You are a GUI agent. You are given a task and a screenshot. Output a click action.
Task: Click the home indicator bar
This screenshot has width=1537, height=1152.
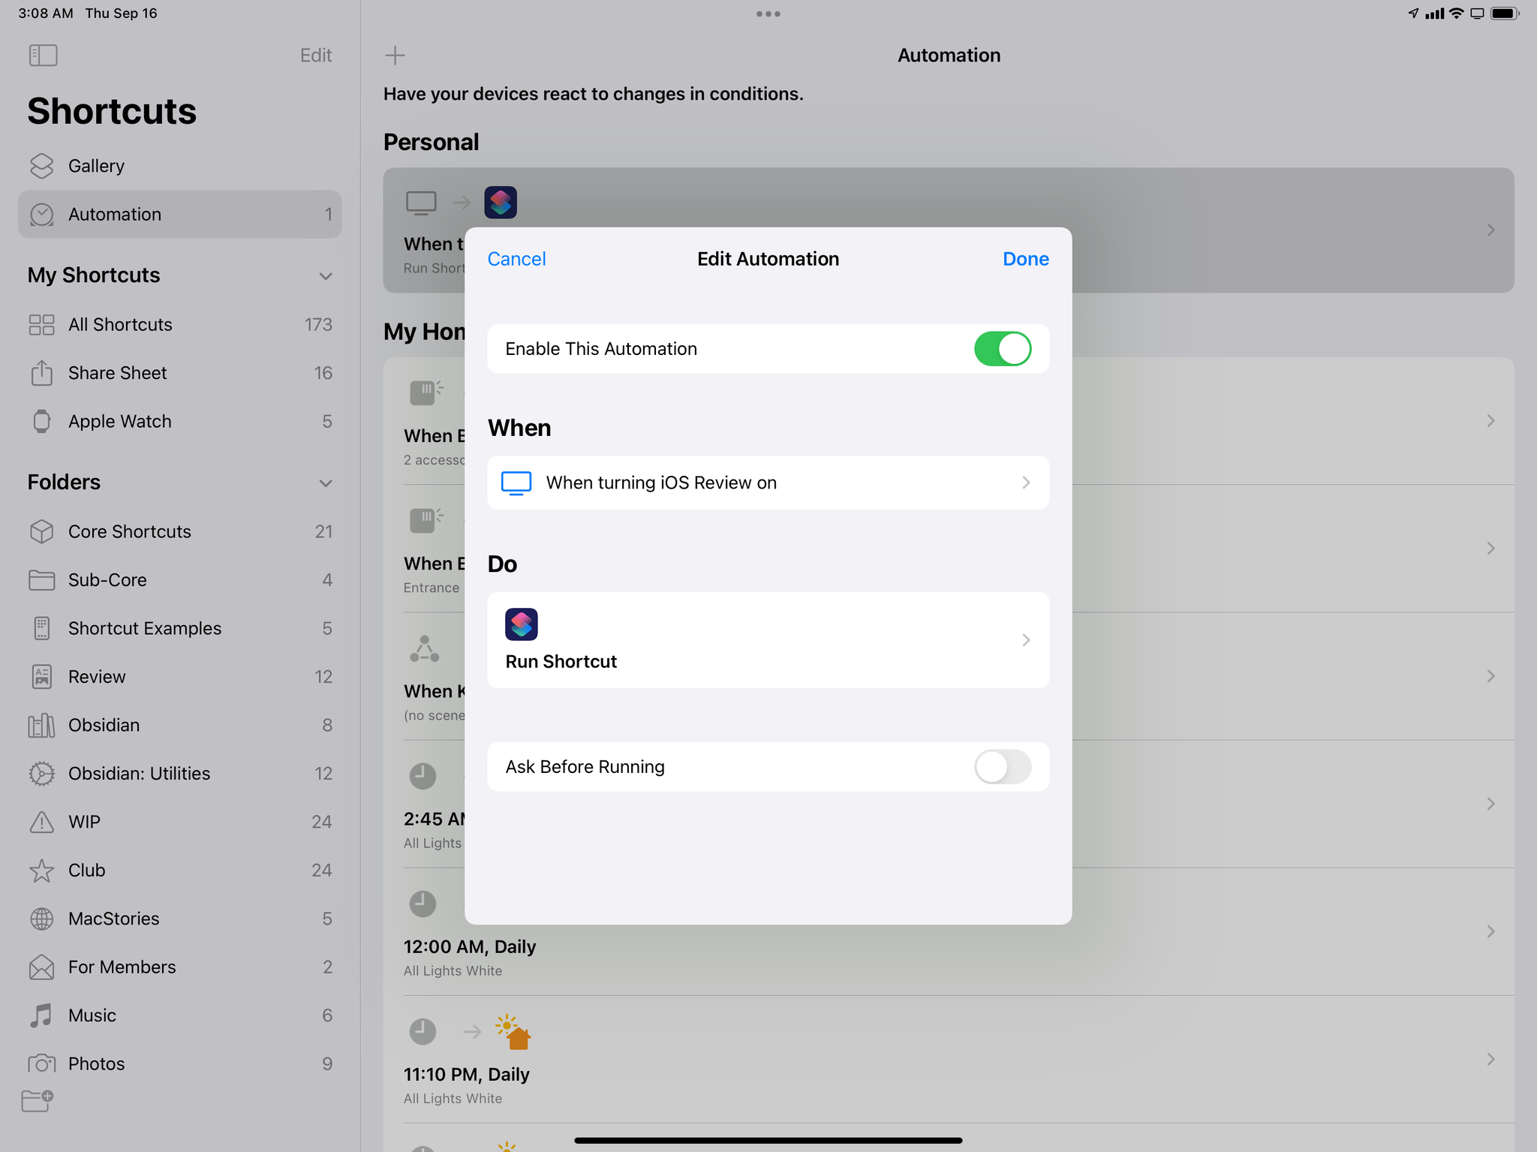(768, 1140)
